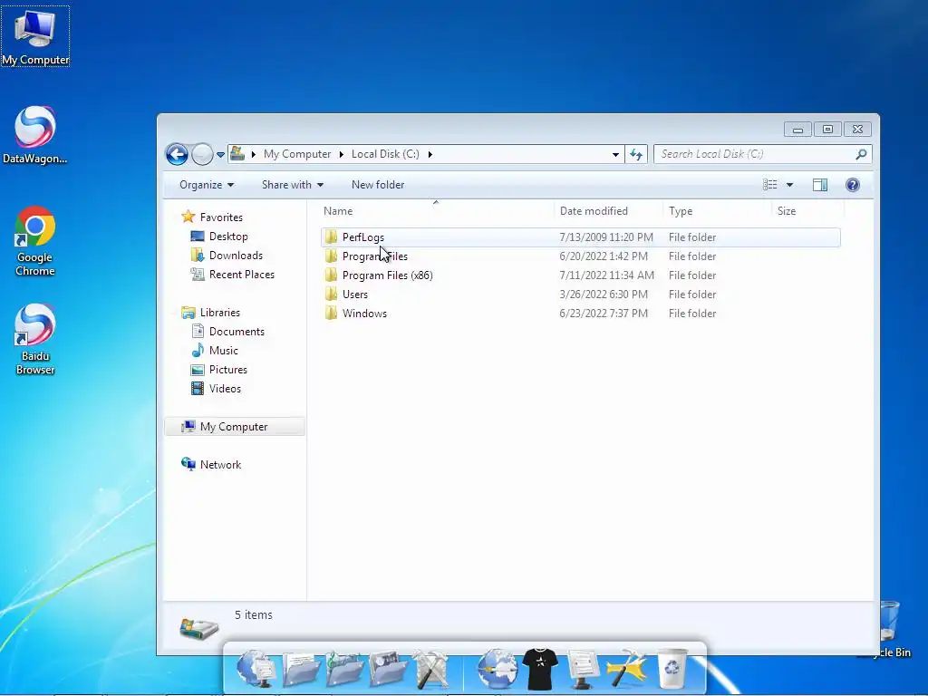Select My Computer in the address breadcrumb
928x696 pixels.
[297, 154]
